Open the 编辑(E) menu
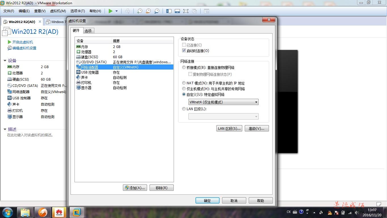 pyautogui.click(x=24, y=11)
